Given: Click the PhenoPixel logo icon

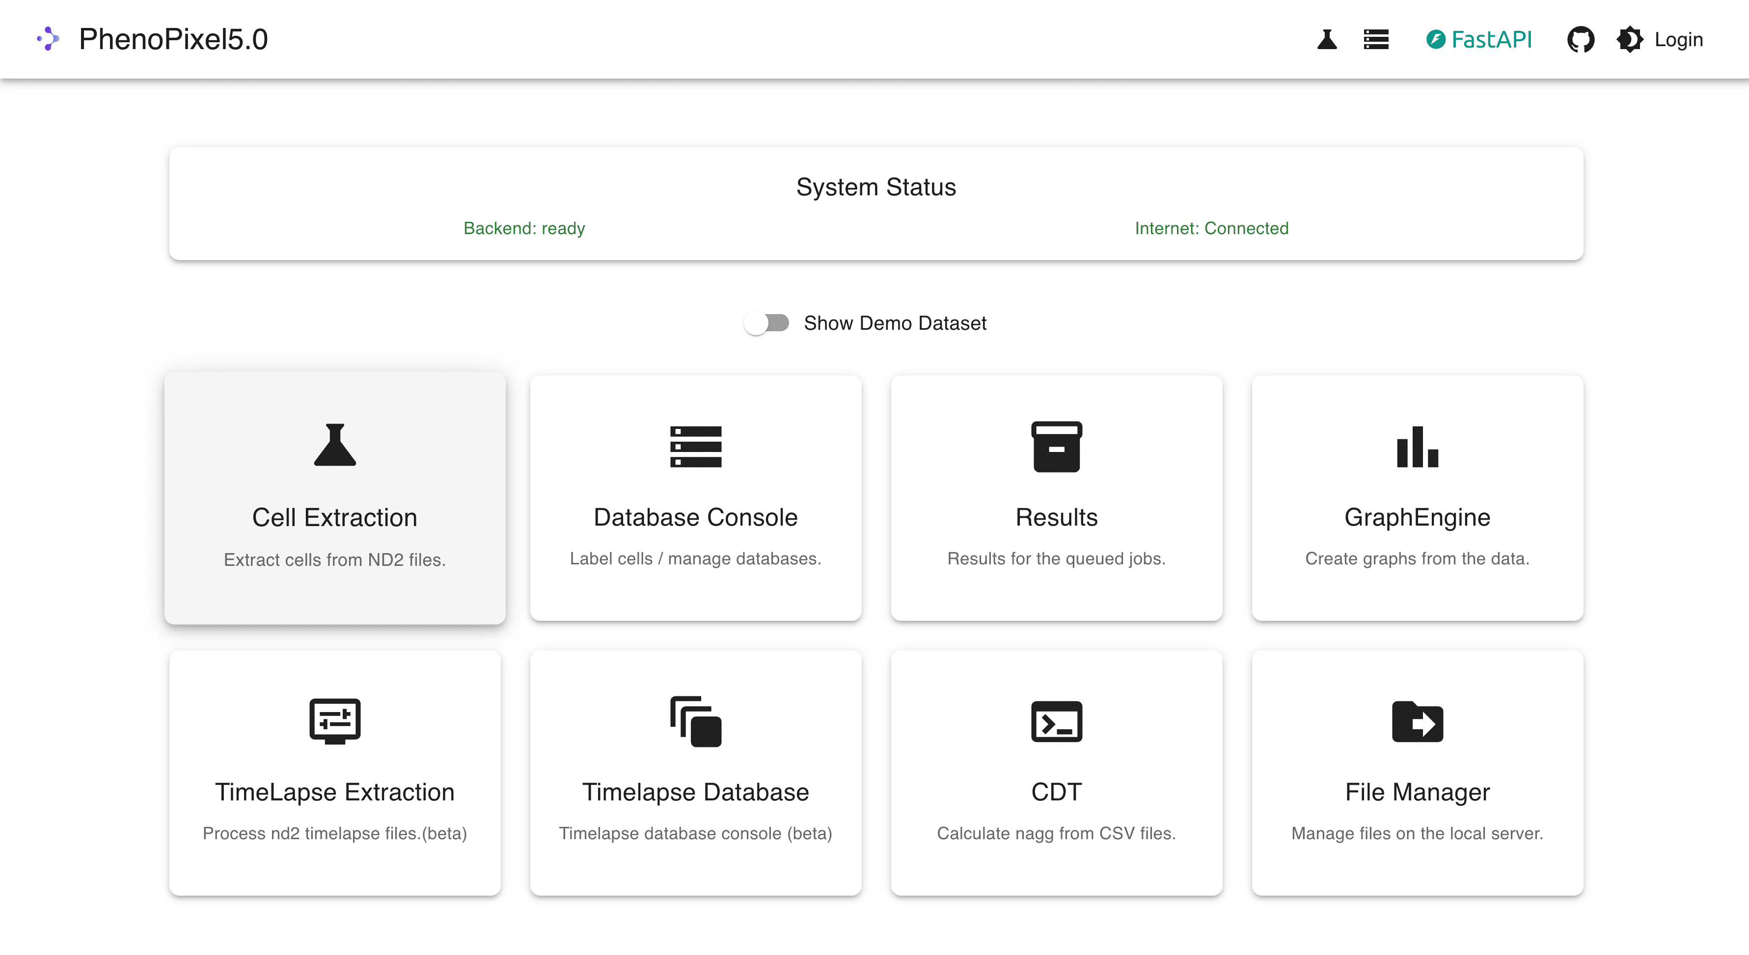Looking at the screenshot, I should 48,39.
